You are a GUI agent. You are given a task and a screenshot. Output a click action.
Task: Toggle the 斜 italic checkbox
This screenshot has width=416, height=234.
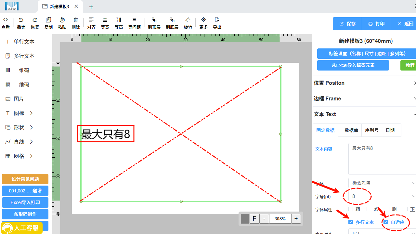369,209
